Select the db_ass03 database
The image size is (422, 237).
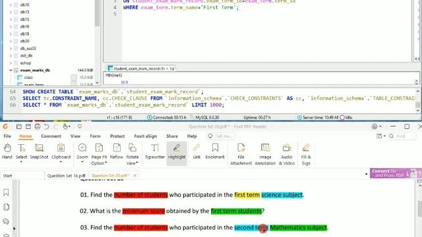click(28, 49)
